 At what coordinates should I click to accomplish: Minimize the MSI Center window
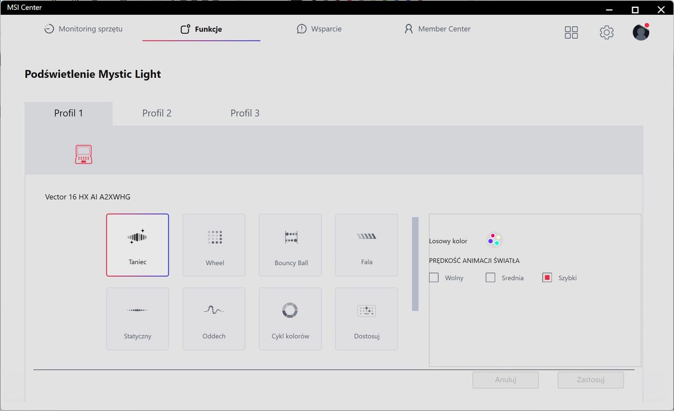pos(609,9)
